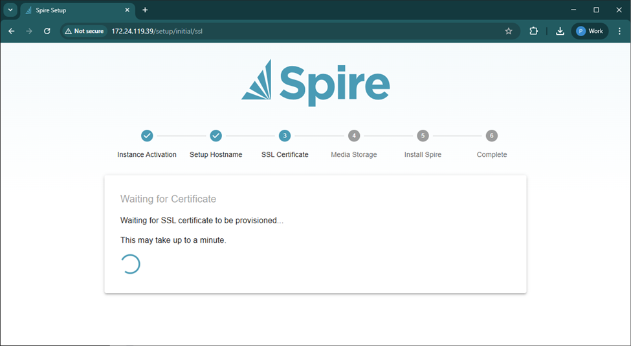Minimize the browser window
The image size is (631, 346).
(x=573, y=10)
